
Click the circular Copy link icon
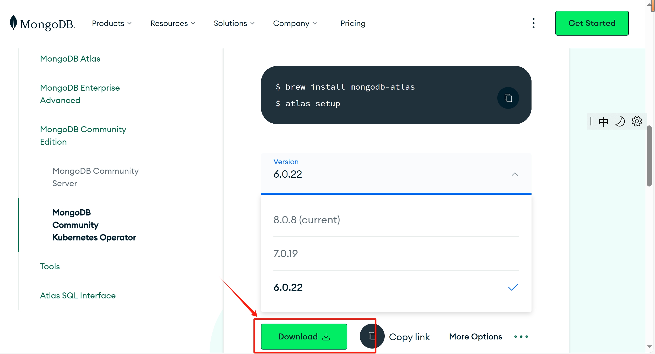click(371, 336)
